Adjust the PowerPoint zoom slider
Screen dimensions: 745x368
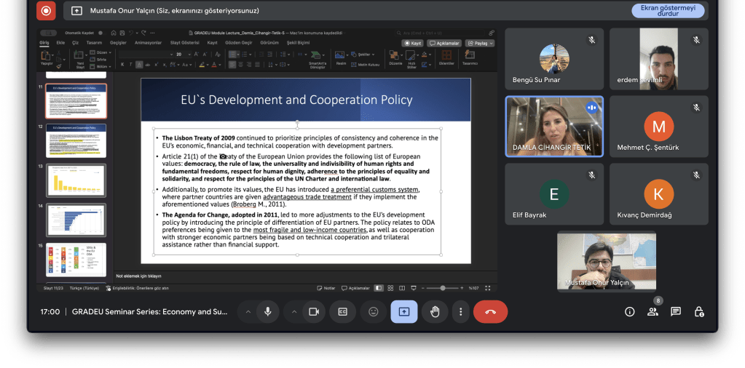(442, 288)
